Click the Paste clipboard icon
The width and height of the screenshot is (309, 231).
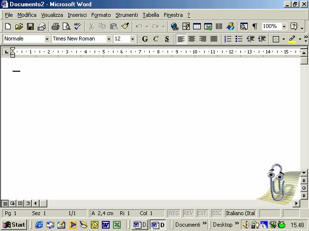[114, 26]
